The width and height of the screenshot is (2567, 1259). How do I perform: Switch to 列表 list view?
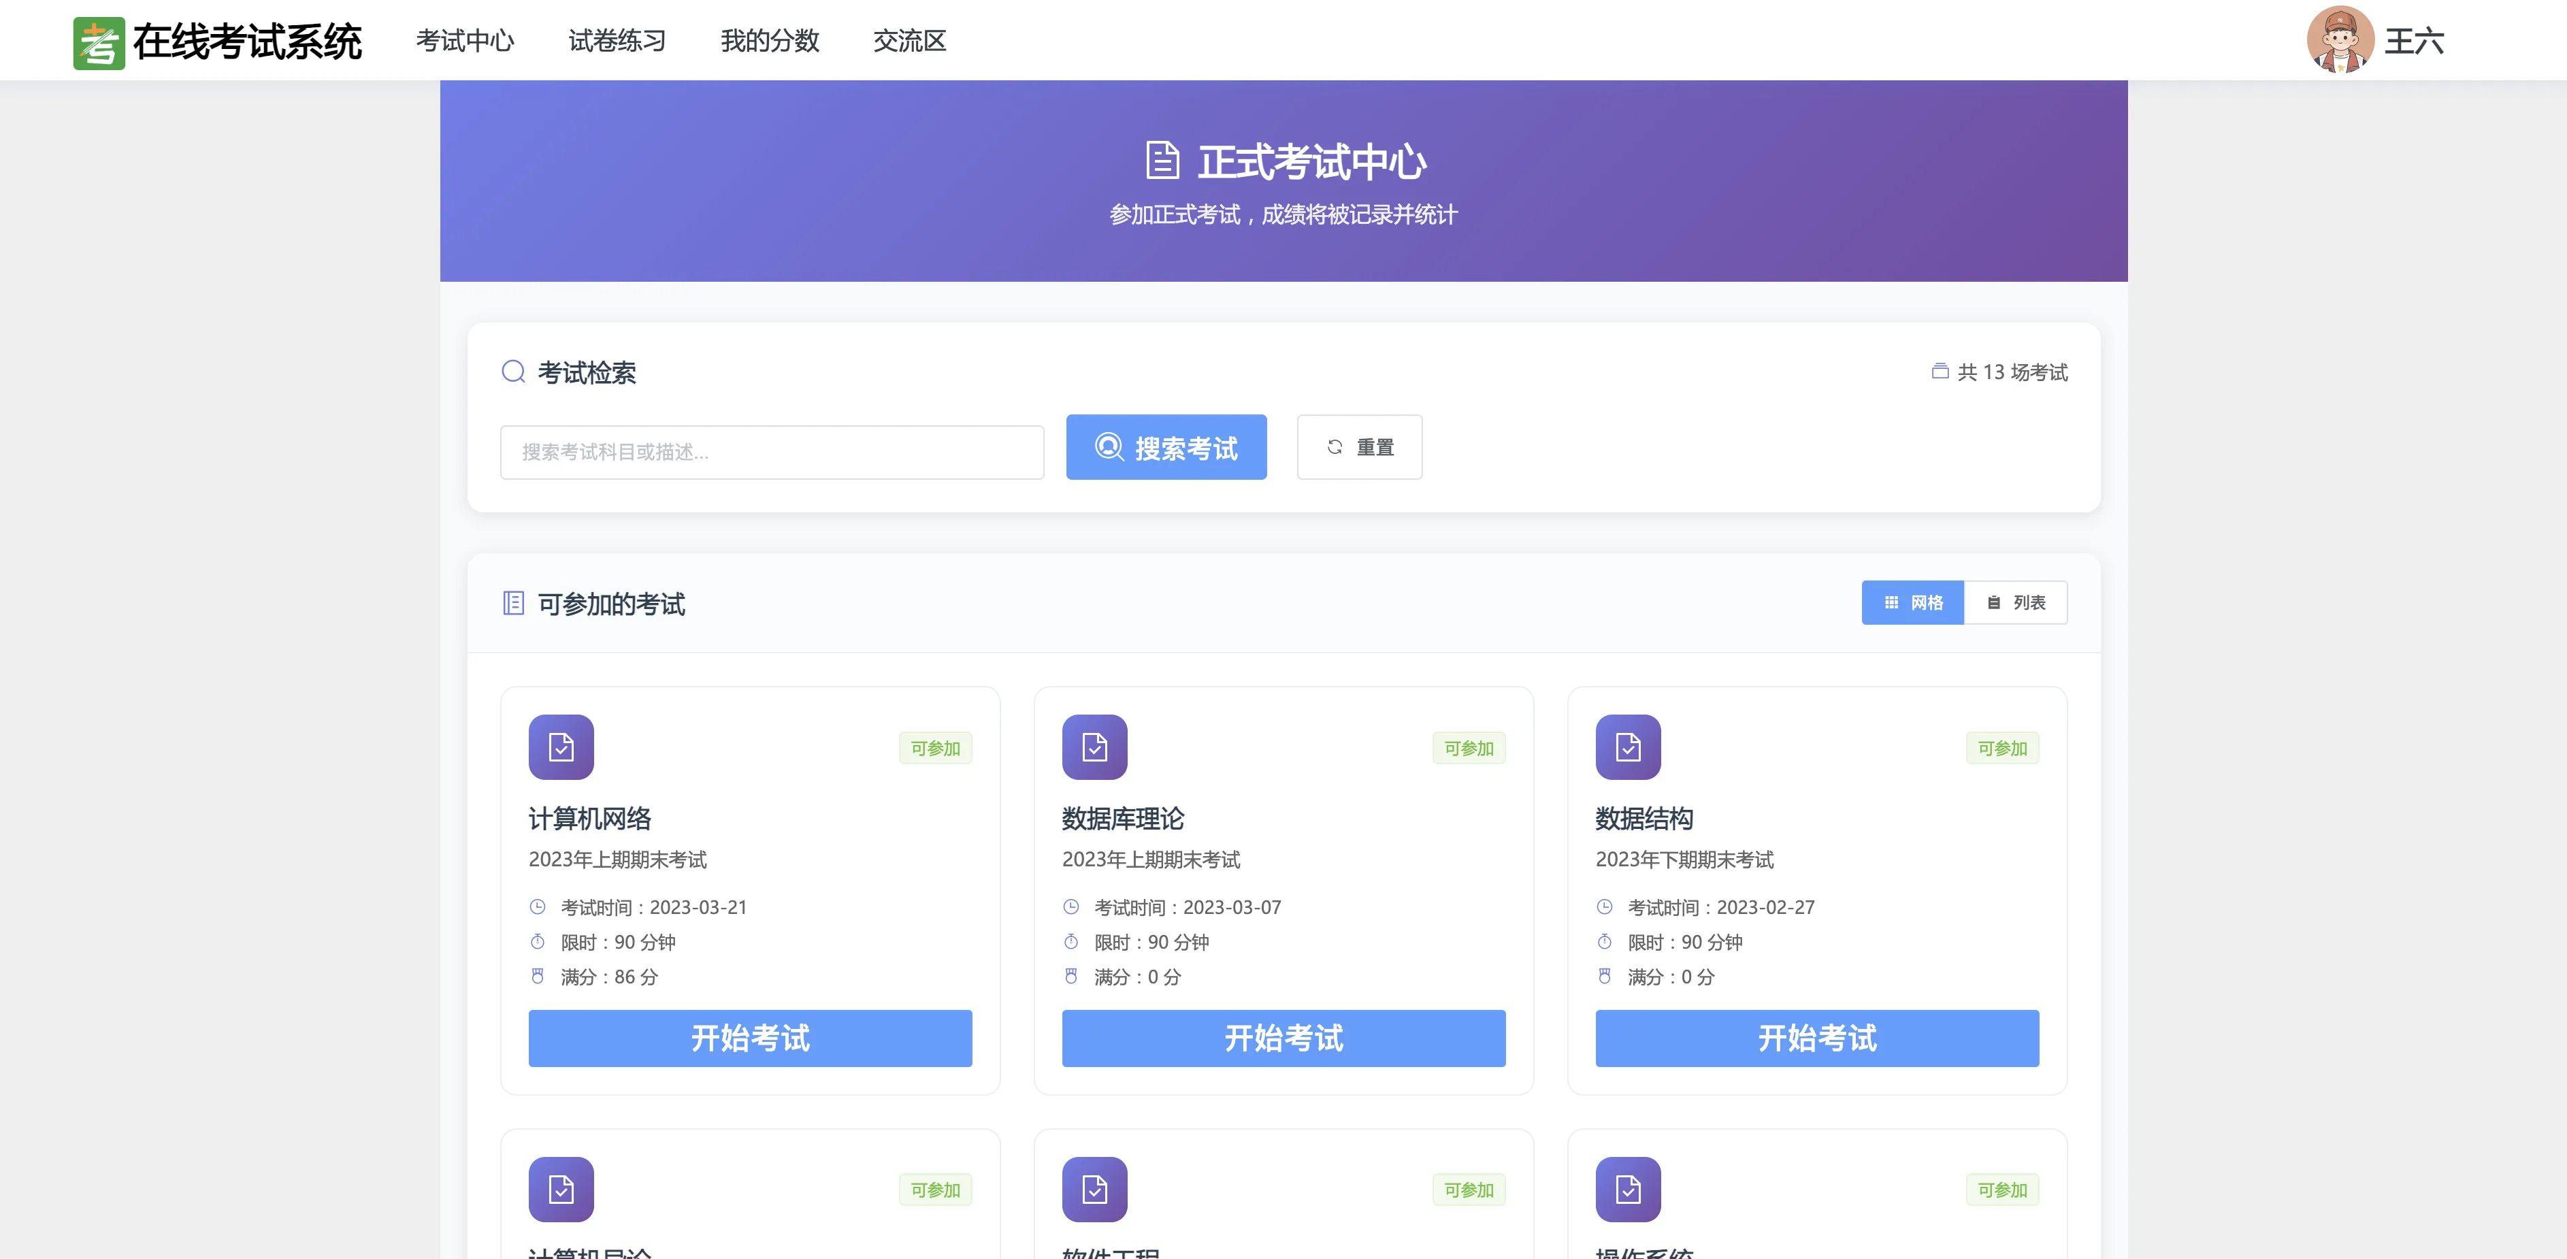coord(2015,603)
